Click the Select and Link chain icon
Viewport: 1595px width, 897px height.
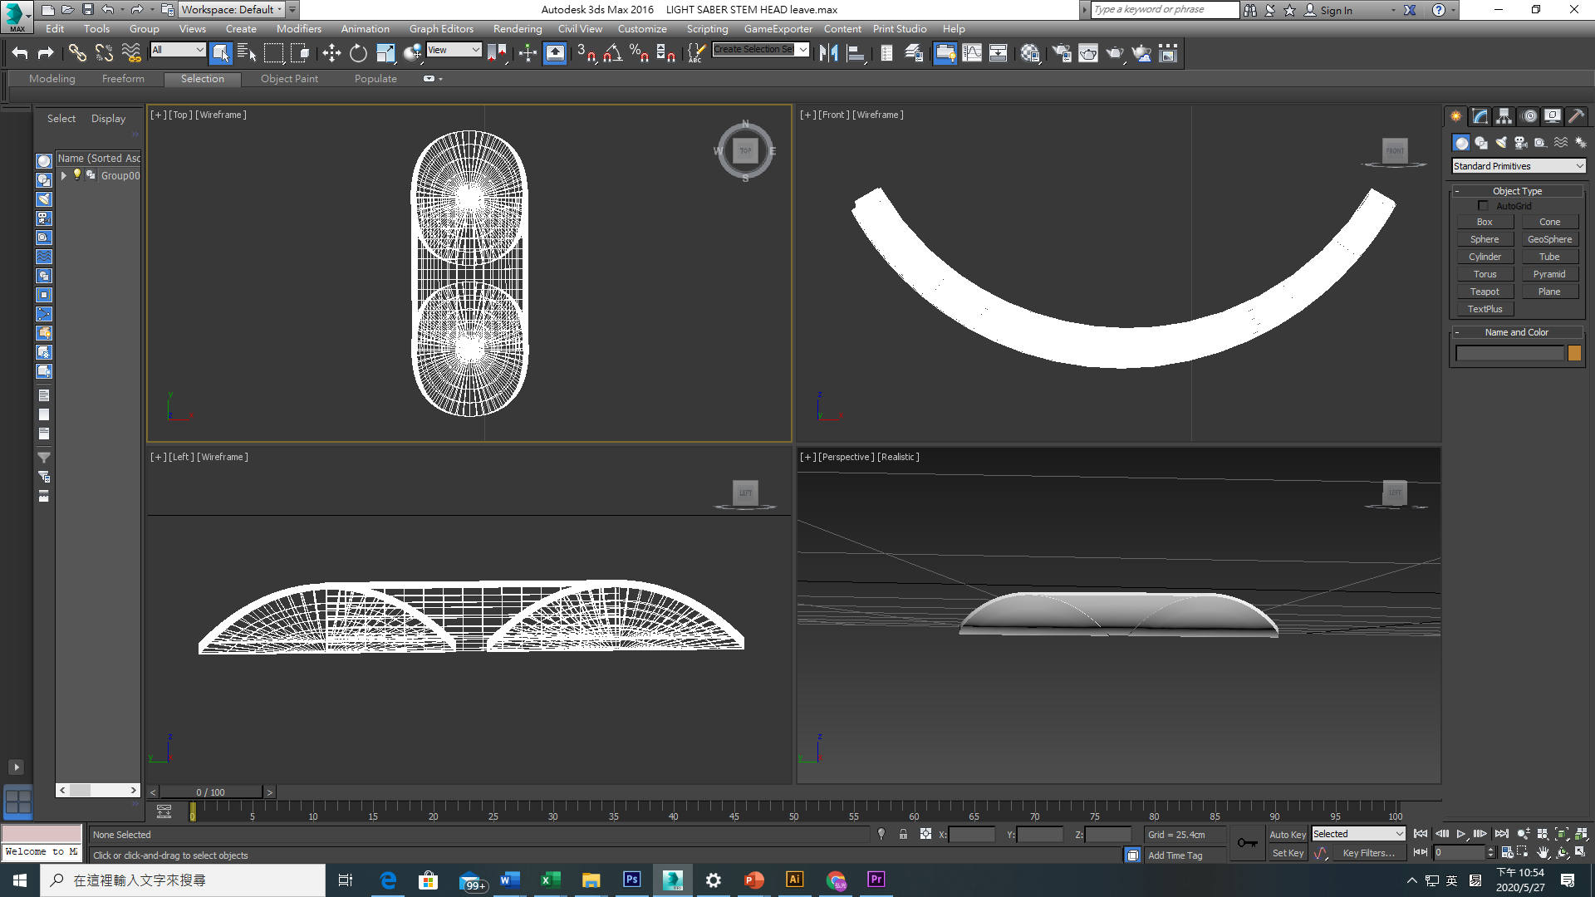coord(77,53)
